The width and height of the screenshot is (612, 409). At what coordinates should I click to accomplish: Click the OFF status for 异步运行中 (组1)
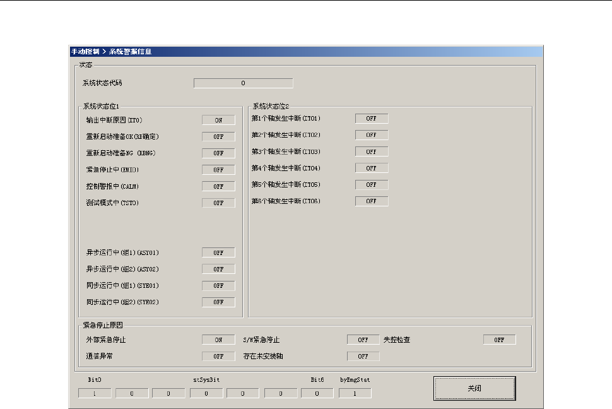click(x=218, y=252)
